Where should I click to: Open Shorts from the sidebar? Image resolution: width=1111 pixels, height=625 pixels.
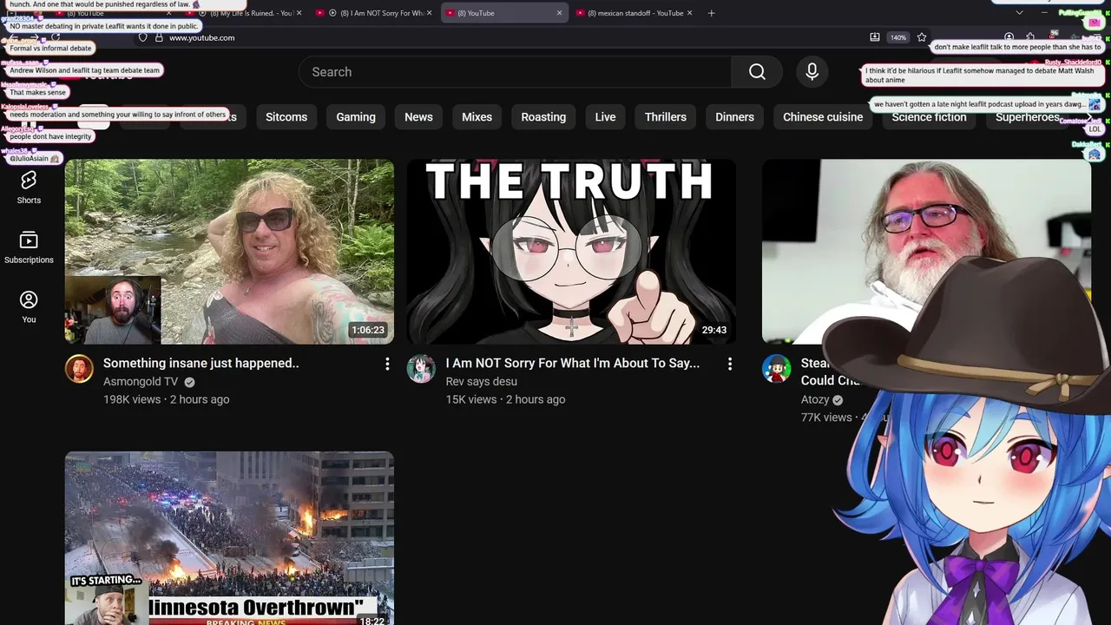pyautogui.click(x=29, y=187)
